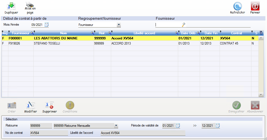The width and height of the screenshot is (267, 140).
Task: Close the window with Fermer
Action: coord(255,6)
